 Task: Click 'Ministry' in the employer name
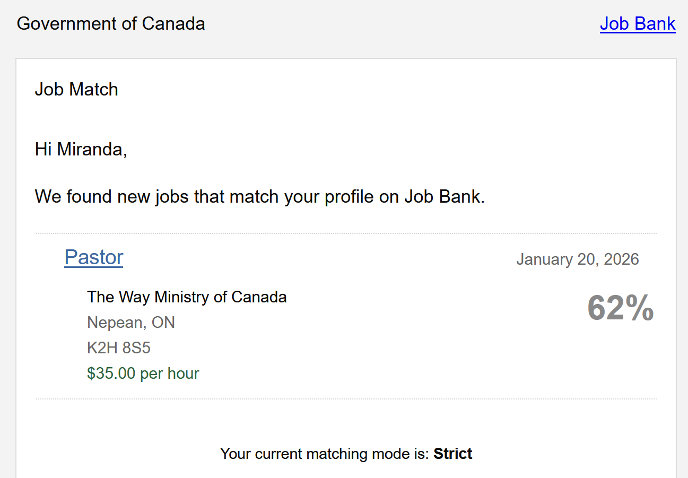(182, 297)
